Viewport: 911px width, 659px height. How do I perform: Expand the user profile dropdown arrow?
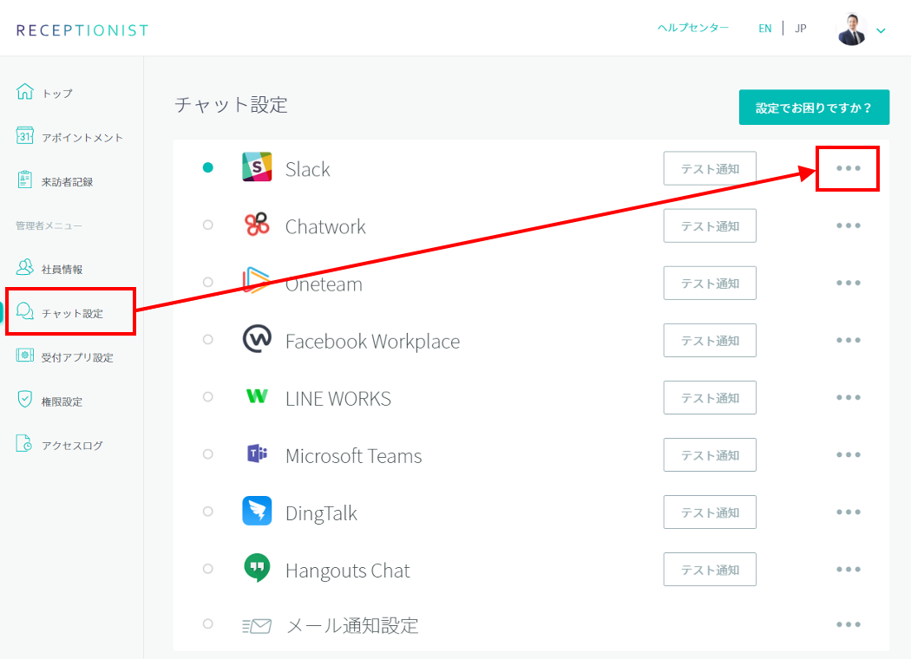(x=882, y=30)
